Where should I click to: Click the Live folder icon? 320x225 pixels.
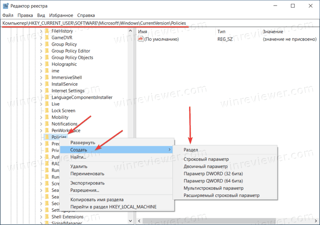pos(47,104)
